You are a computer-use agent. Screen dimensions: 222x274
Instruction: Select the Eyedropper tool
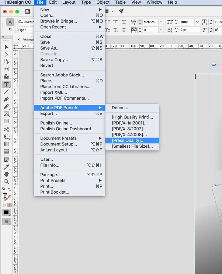[x=6, y=167]
